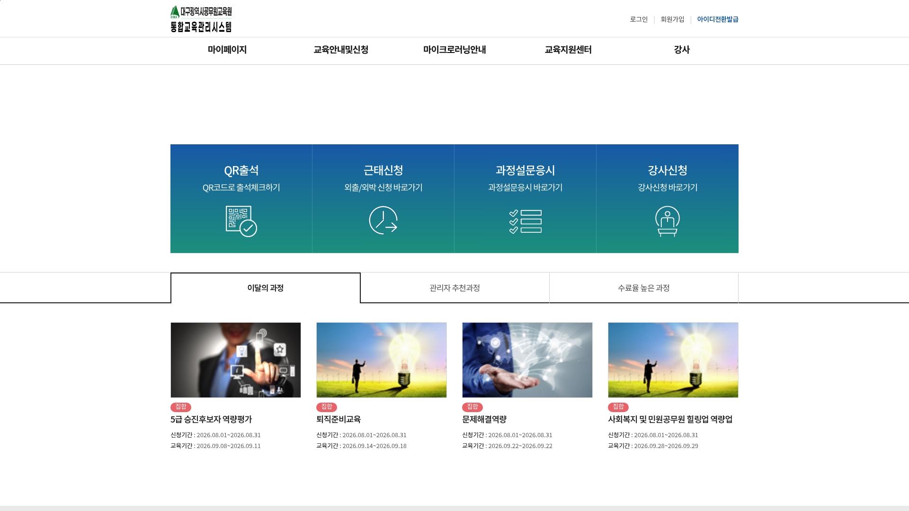
Task: Open the 마이크로러닝안내 menu
Action: click(454, 50)
